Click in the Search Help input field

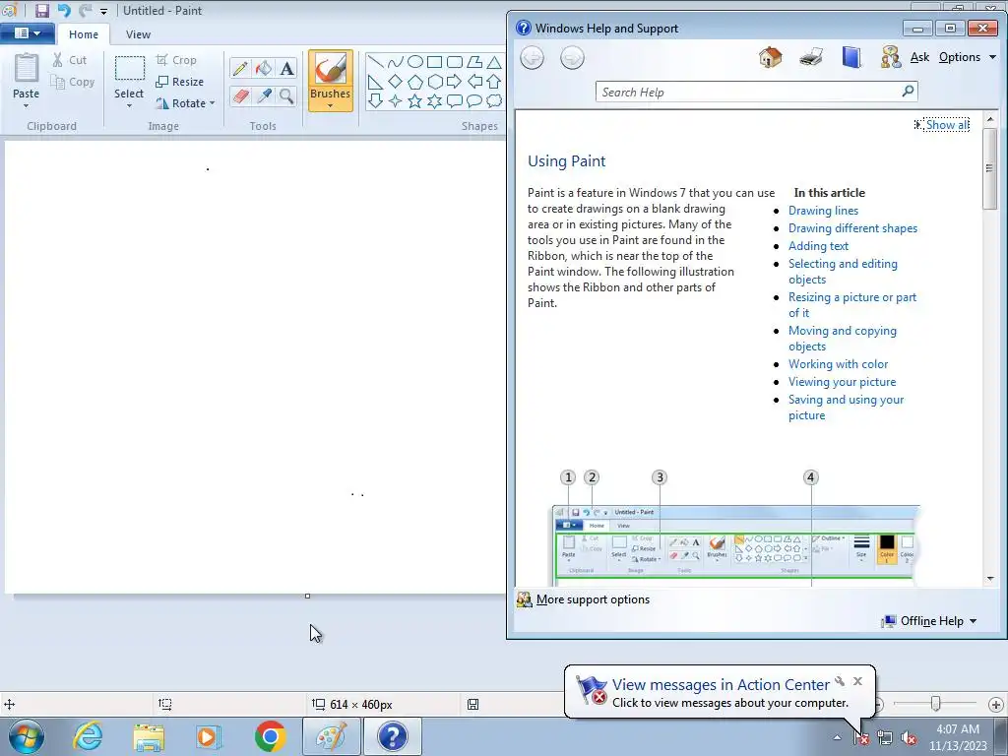[749, 92]
